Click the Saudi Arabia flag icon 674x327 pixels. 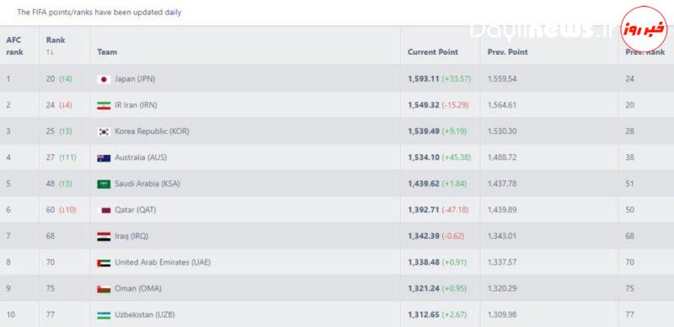point(104,185)
